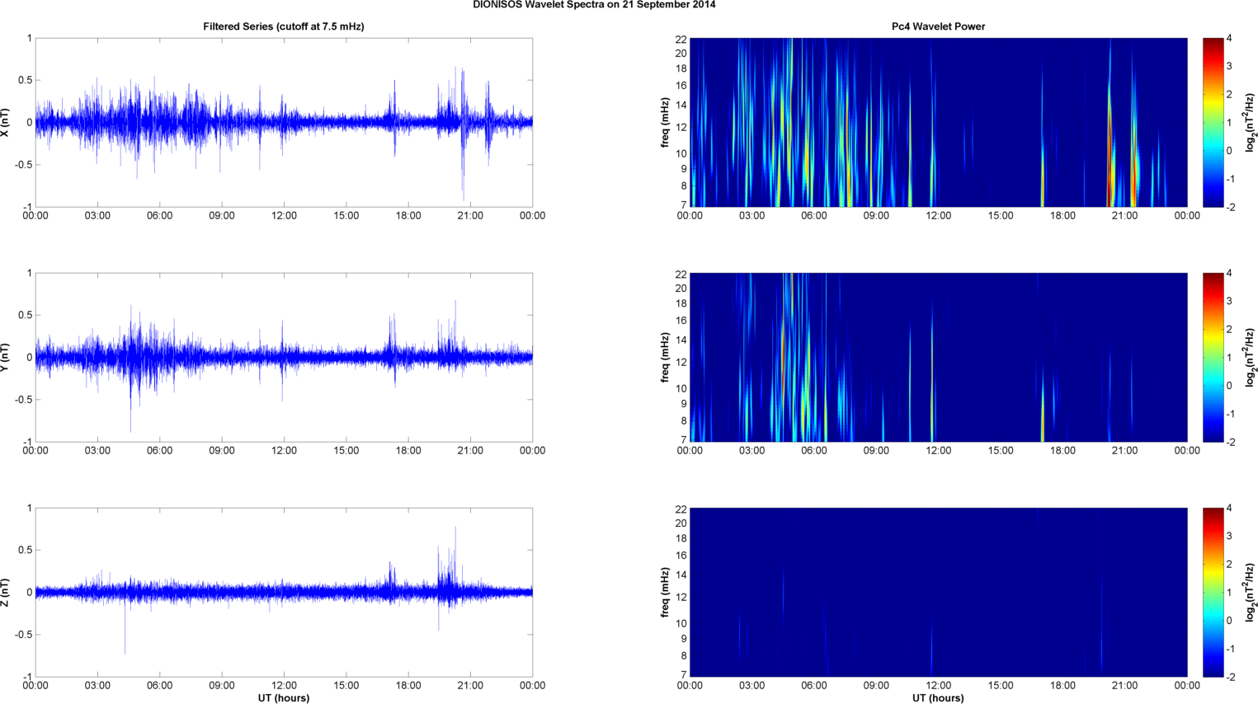Click the 12:00 tick under the X series
This screenshot has width=1258, height=704.
pos(284,216)
